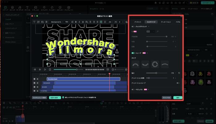Viewport: 216px width, 124px height.
Task: Open the Montserrat font family dropdown
Action: click(x=57, y=22)
